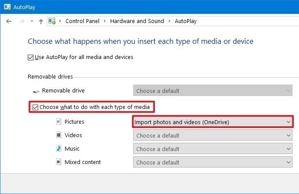299x194 pixels.
Task: Click the Videos media icon
Action: point(59,135)
